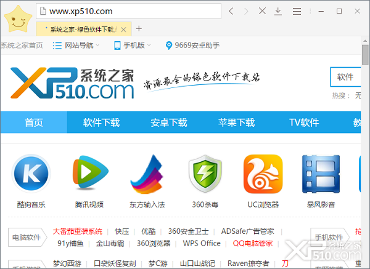Image resolution: width=370 pixels, height=269 pixels.
Task: Click the 优酷 link
Action: (149, 231)
